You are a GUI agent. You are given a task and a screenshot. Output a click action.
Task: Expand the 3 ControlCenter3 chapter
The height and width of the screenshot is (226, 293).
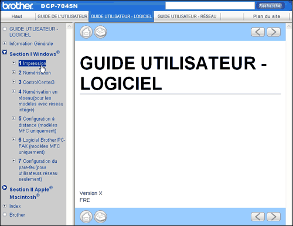coord(13,81)
